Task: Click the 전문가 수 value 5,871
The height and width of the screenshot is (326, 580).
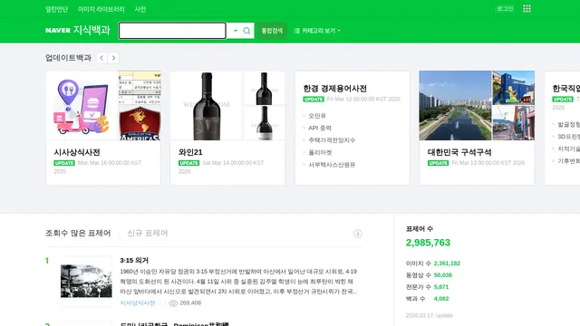Action: (x=441, y=287)
